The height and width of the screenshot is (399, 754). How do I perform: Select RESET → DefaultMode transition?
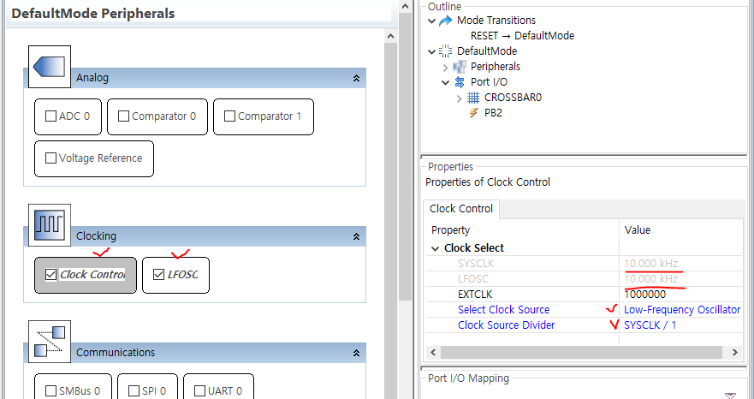pos(522,36)
